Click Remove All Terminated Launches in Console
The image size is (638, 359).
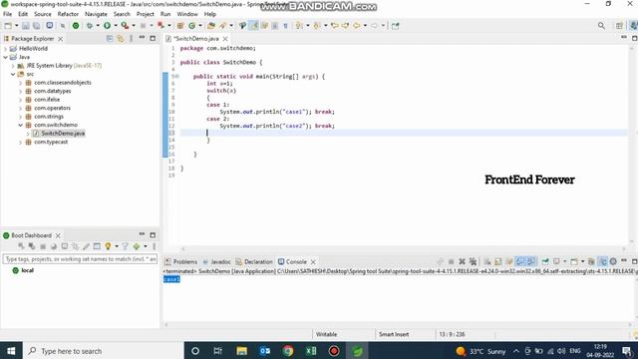pyautogui.click(x=473, y=261)
